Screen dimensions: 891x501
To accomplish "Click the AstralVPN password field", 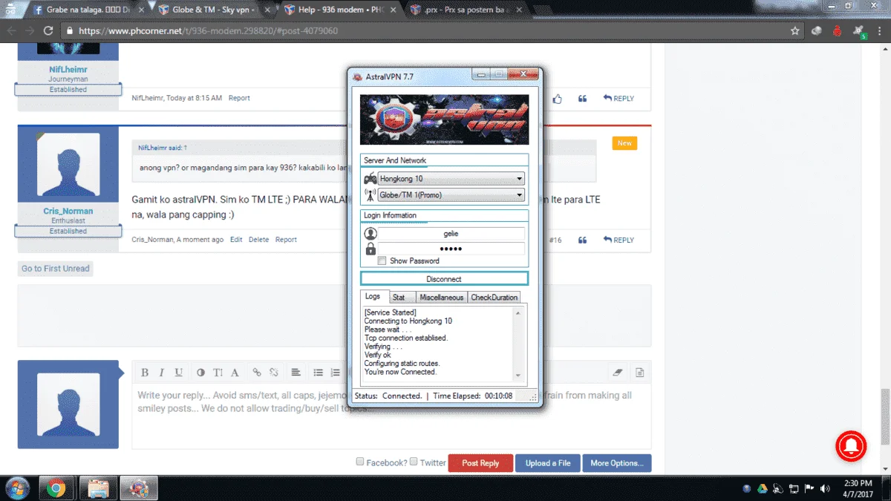I will click(x=451, y=249).
